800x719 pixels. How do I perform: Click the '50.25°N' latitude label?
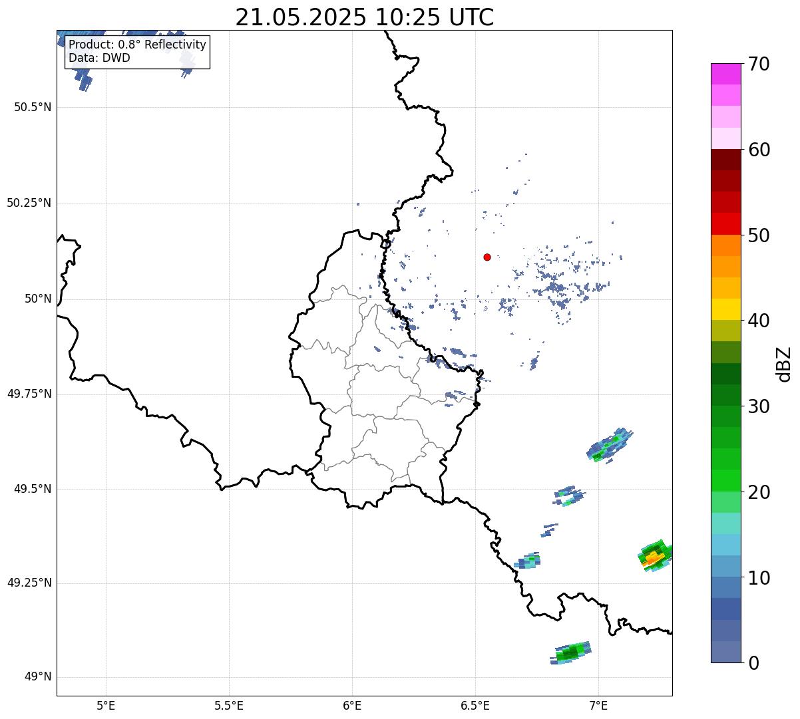tap(29, 203)
